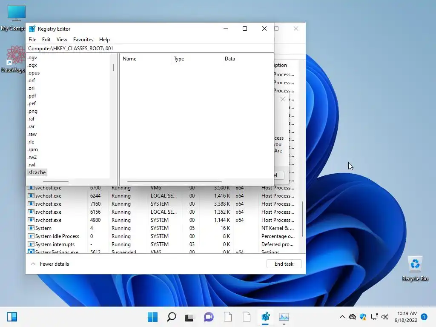Click the Registry Editor title bar icon
436x327 pixels.
pos(32,29)
